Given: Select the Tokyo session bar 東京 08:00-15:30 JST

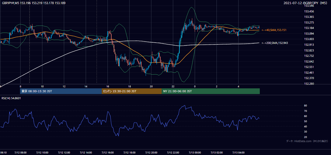Looking at the screenshot, I should pyautogui.click(x=61, y=91).
